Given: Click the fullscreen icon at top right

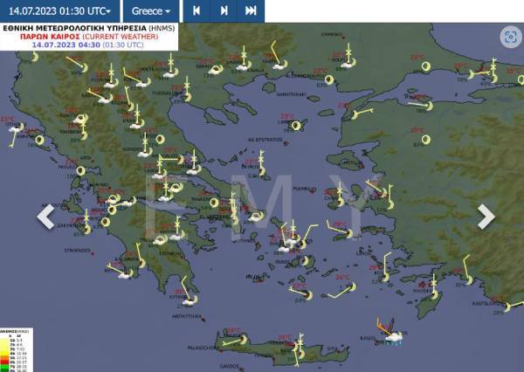Looking at the screenshot, I should [510, 37].
